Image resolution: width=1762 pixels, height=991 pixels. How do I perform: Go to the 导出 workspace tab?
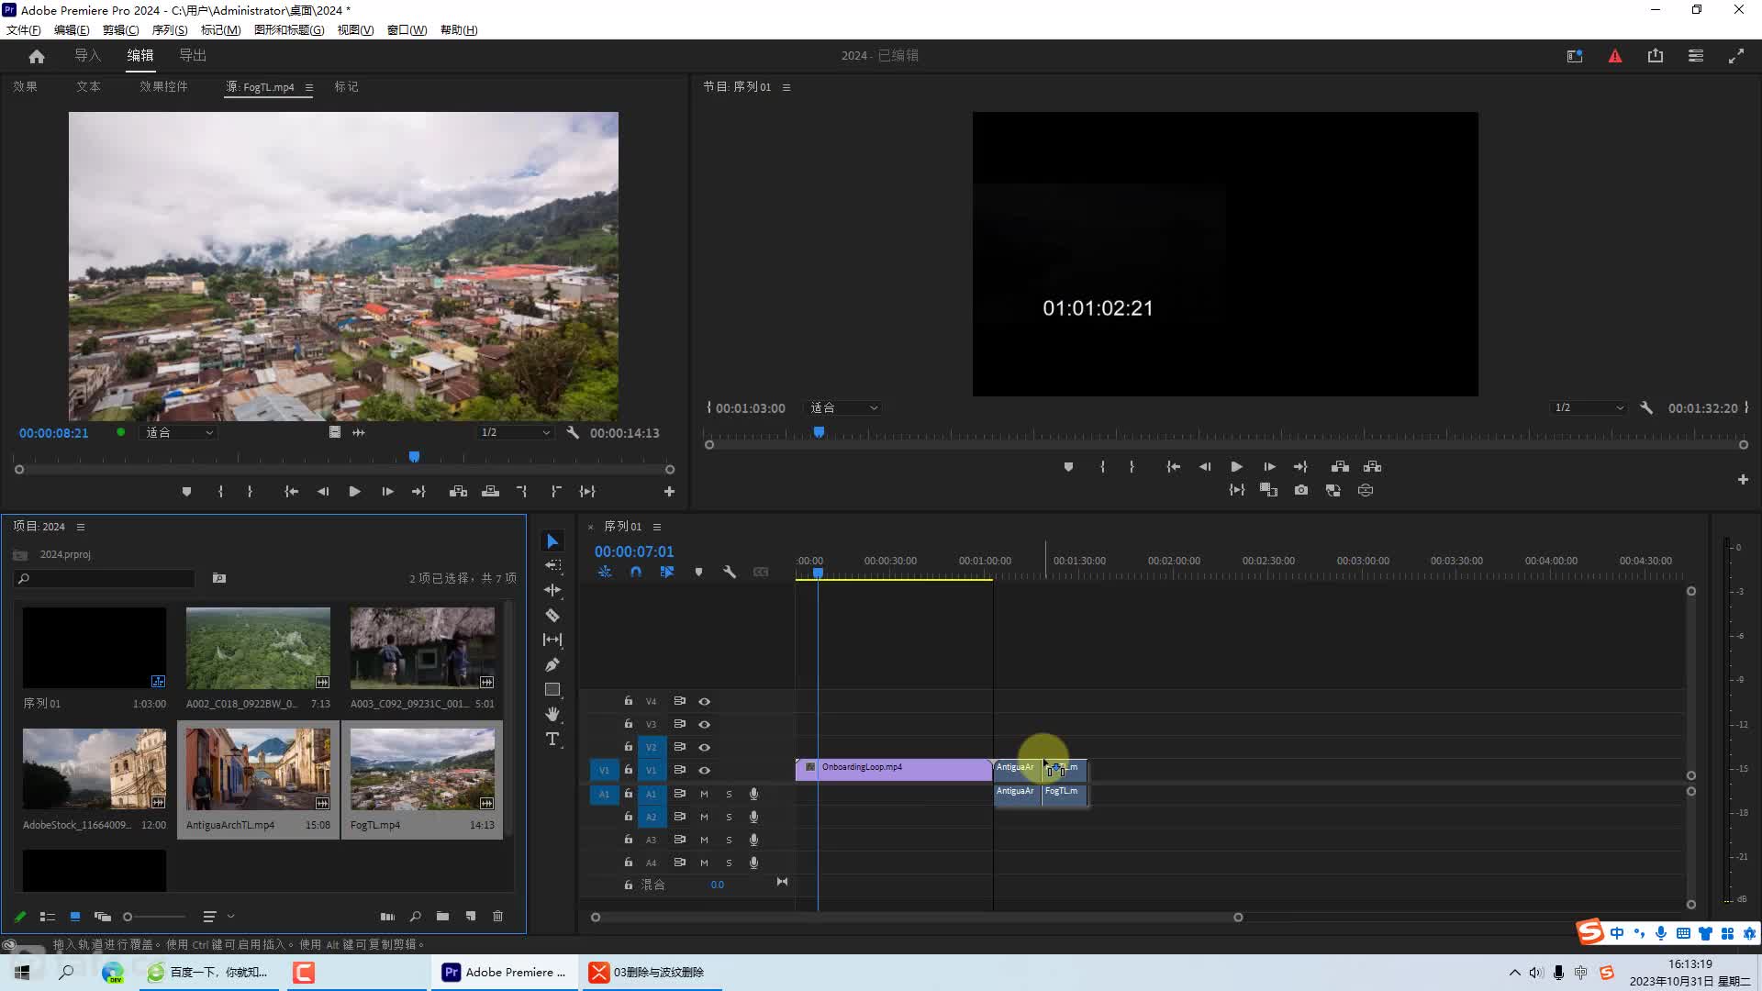click(193, 56)
